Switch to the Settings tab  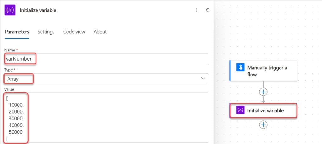tap(46, 32)
